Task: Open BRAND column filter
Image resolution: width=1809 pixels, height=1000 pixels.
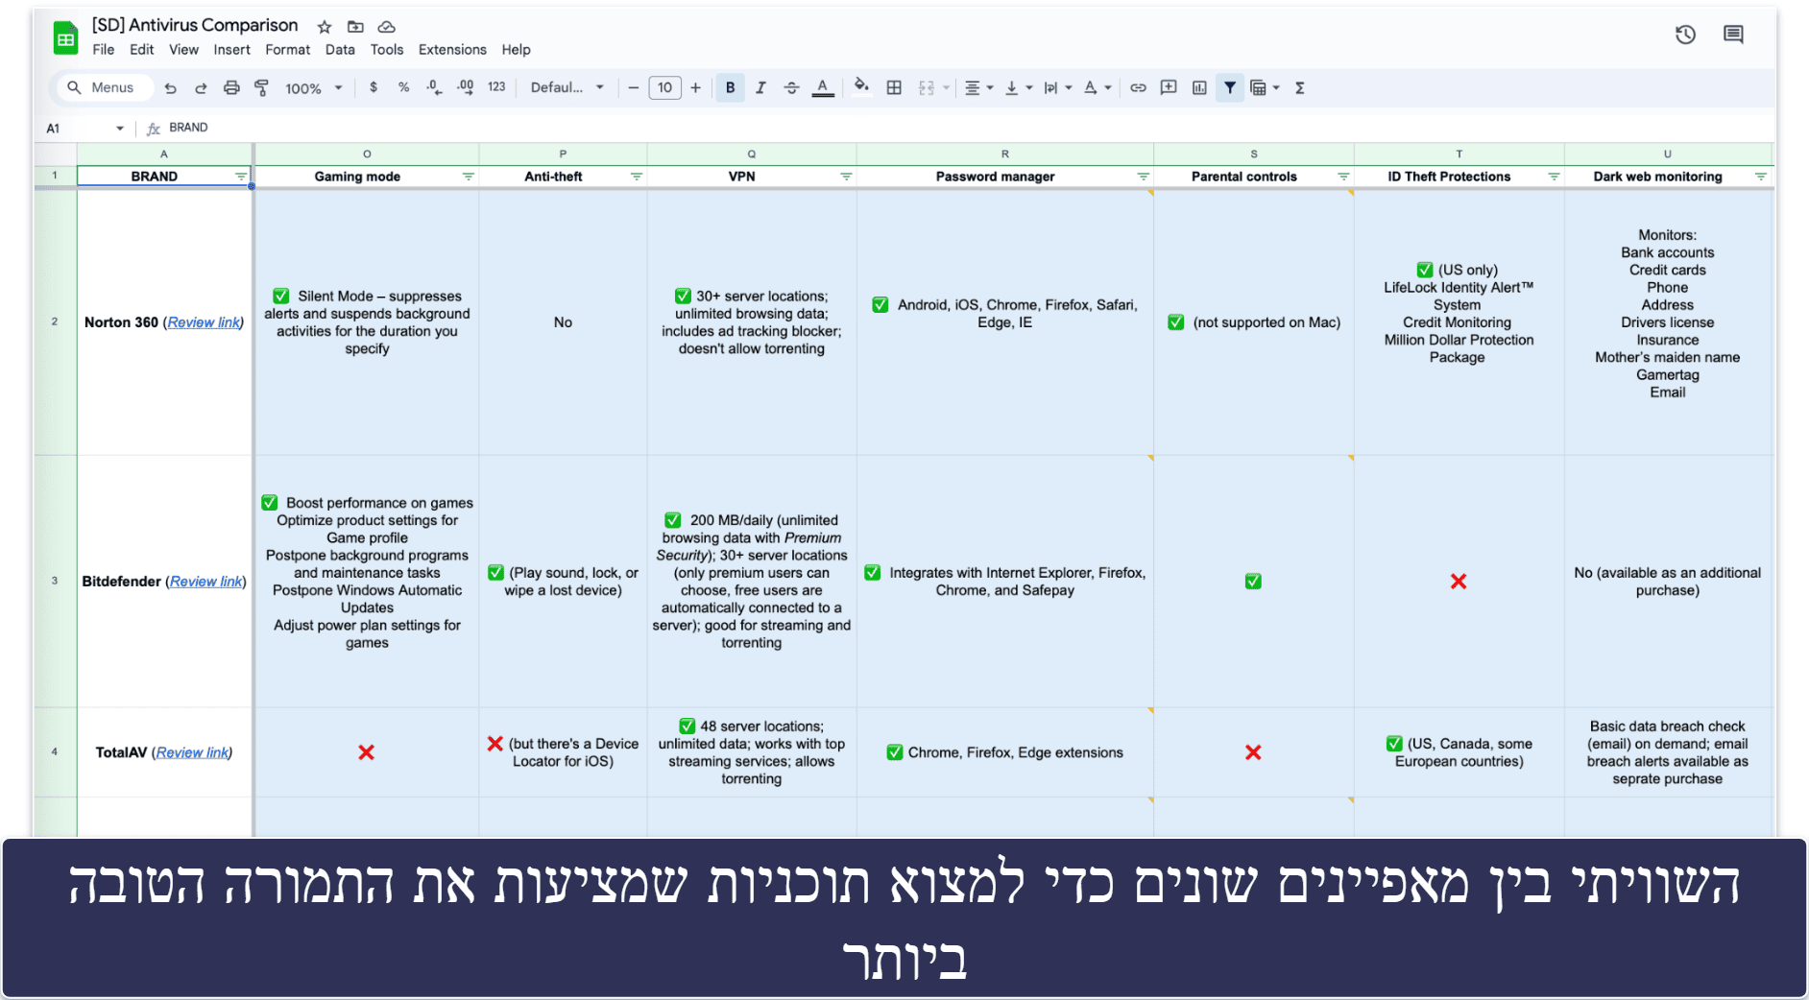Action: pos(241,177)
